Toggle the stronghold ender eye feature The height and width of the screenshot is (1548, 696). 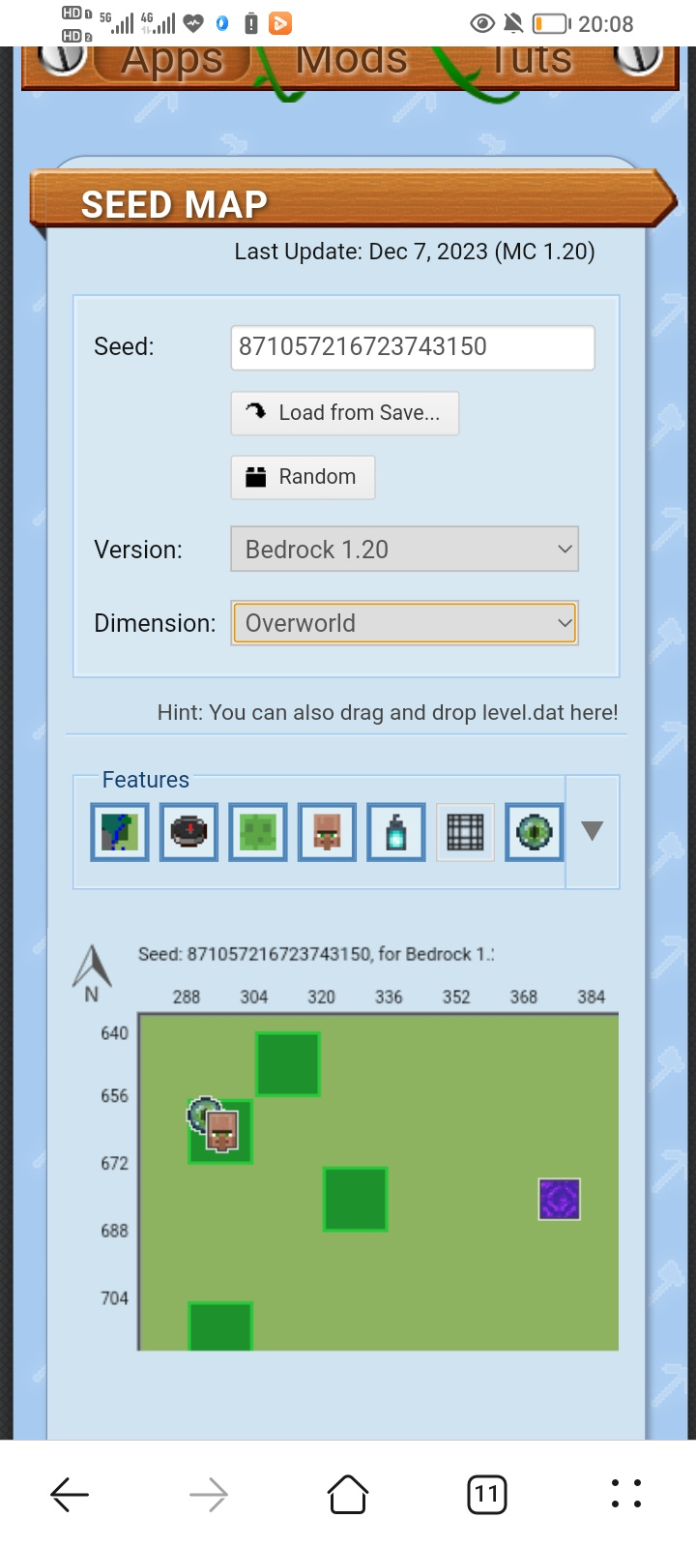pos(535,832)
